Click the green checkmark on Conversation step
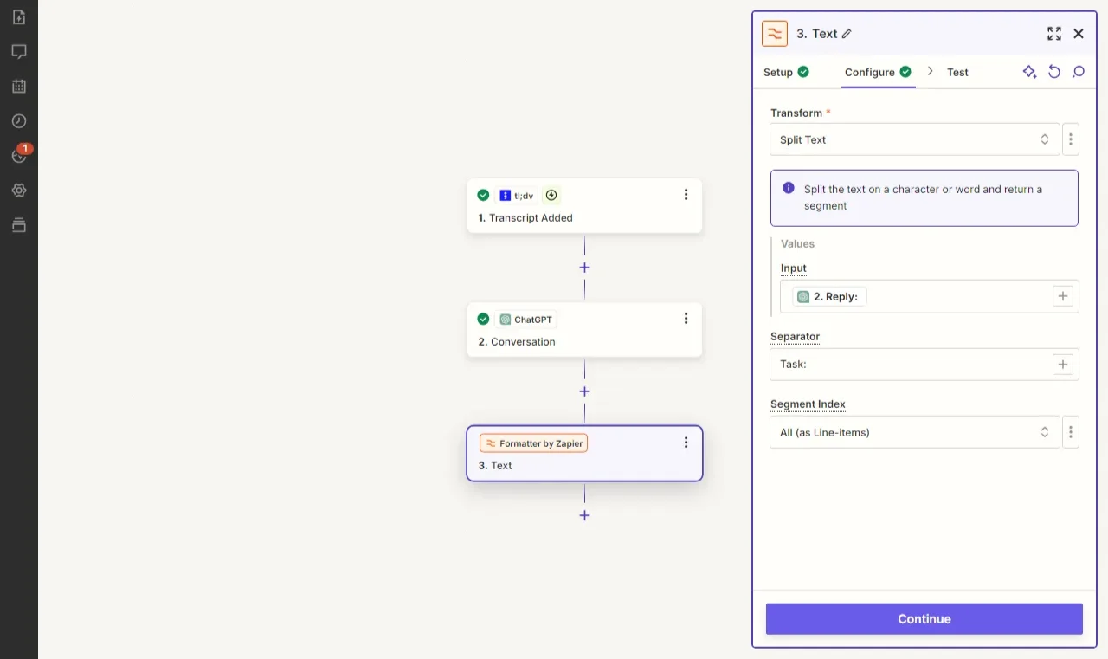The image size is (1108, 659). coord(483,319)
